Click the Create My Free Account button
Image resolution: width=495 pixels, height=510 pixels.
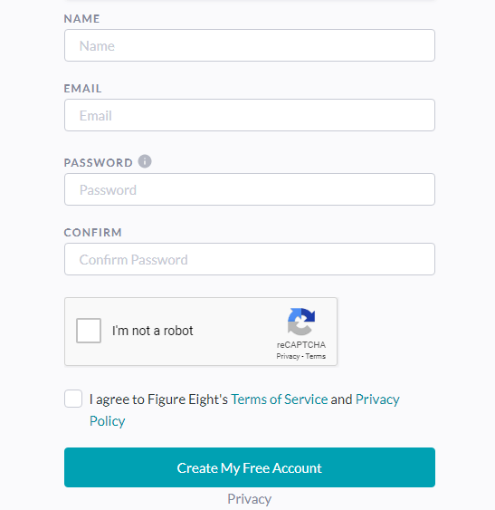click(250, 467)
